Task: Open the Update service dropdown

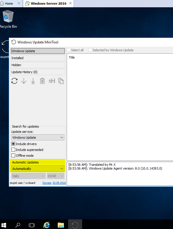Action: click(38, 138)
